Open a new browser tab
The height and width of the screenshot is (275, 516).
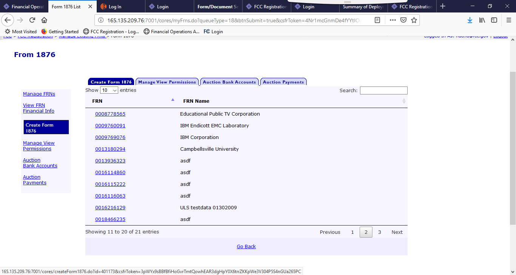click(x=443, y=6)
